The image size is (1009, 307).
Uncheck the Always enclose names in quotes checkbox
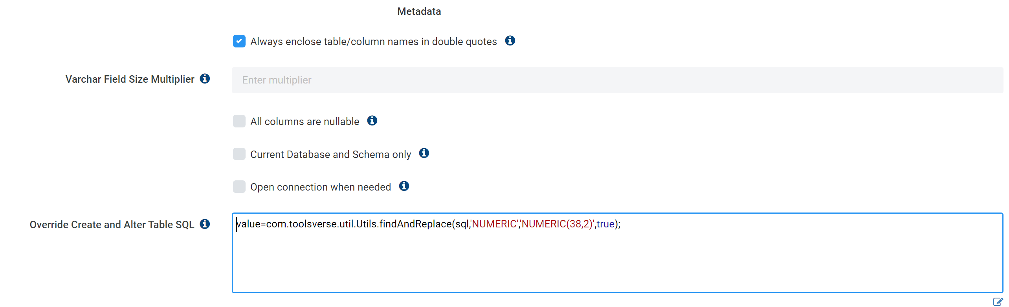point(239,41)
